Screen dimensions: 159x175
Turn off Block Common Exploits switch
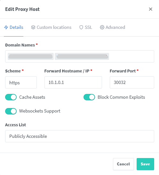(89, 97)
